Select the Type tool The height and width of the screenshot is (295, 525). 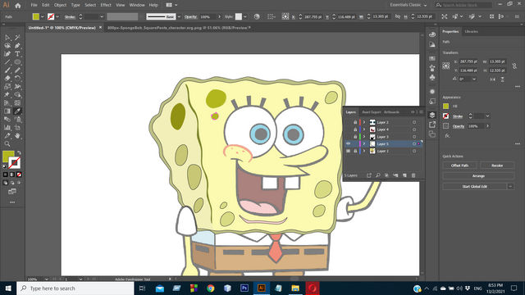tap(17, 54)
